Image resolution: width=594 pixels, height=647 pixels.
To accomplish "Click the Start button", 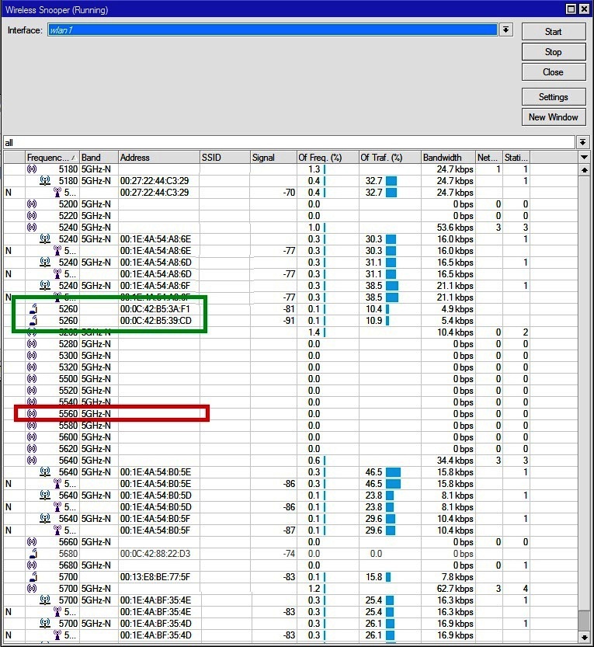I will (x=553, y=32).
